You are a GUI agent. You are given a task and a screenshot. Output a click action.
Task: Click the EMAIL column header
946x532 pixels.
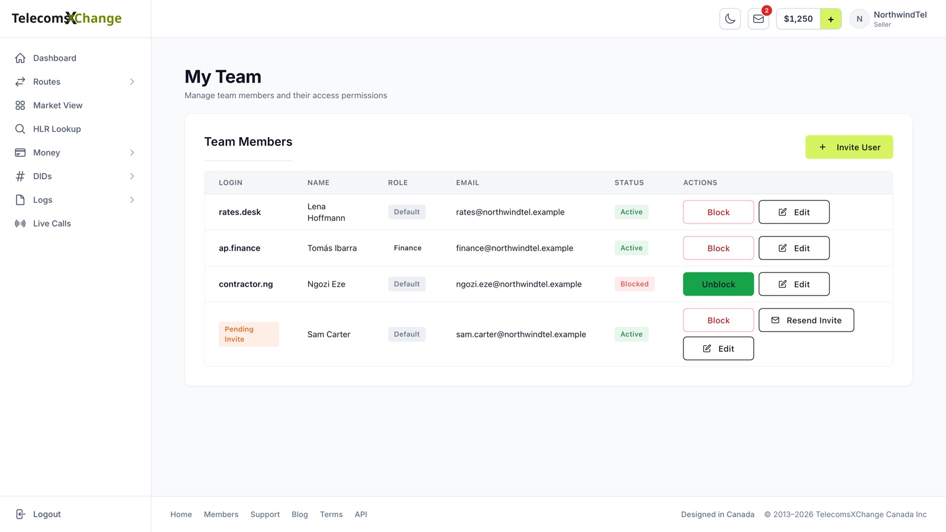(468, 183)
